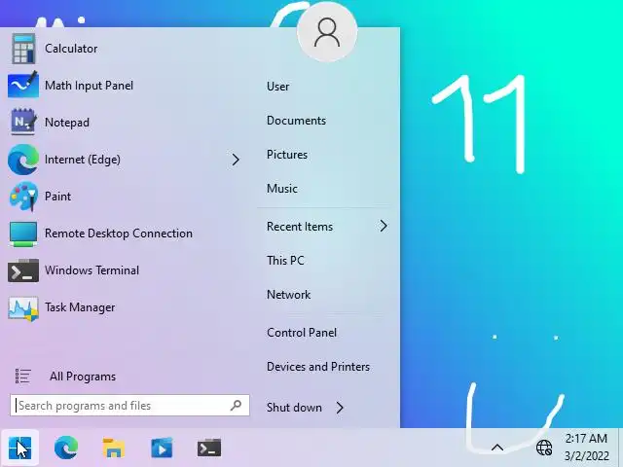This screenshot has height=467, width=623.
Task: Click the Remote Desktop Connection label
Action: pos(119,233)
